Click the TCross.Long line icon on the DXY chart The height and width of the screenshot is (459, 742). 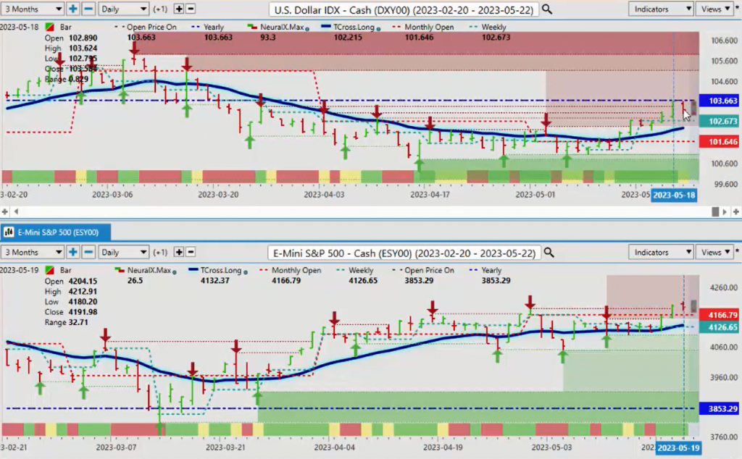click(x=325, y=27)
